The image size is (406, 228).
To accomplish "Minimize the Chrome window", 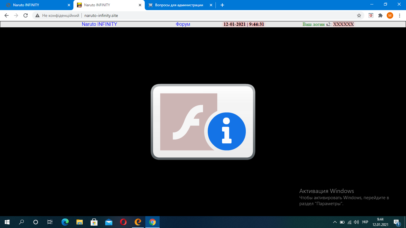I will [372, 4].
